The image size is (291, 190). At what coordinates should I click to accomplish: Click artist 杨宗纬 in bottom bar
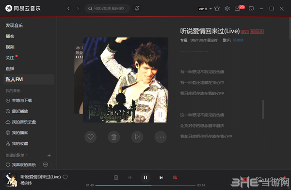click(26, 183)
